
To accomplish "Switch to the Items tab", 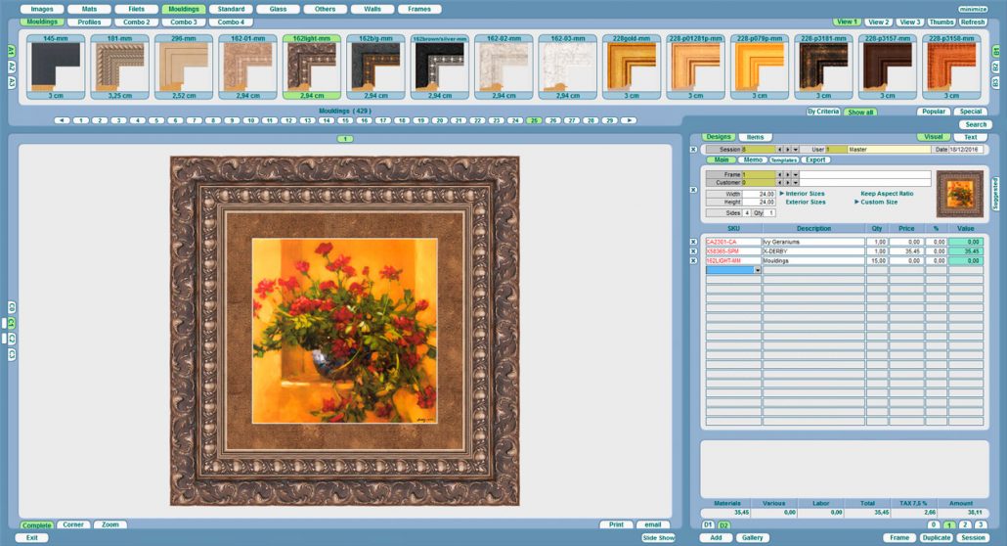I will [x=755, y=137].
